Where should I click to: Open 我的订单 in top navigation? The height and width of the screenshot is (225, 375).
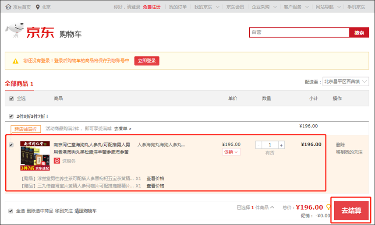click(x=178, y=7)
